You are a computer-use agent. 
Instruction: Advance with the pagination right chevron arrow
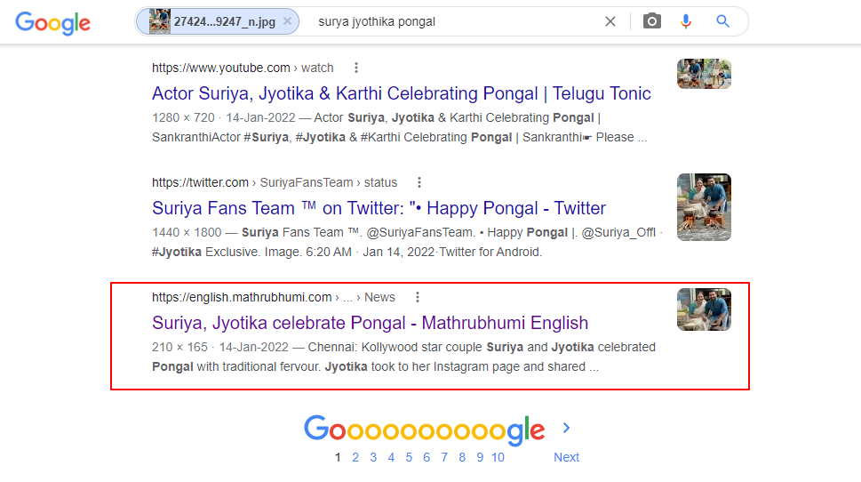tap(567, 428)
